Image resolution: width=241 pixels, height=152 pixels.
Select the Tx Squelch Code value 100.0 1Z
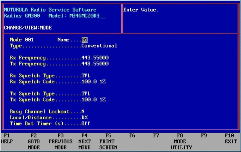pyautogui.click(x=94, y=100)
